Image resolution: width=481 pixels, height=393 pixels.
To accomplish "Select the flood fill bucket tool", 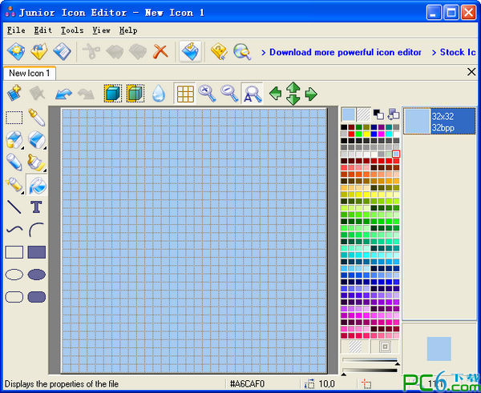I will tap(37, 185).
